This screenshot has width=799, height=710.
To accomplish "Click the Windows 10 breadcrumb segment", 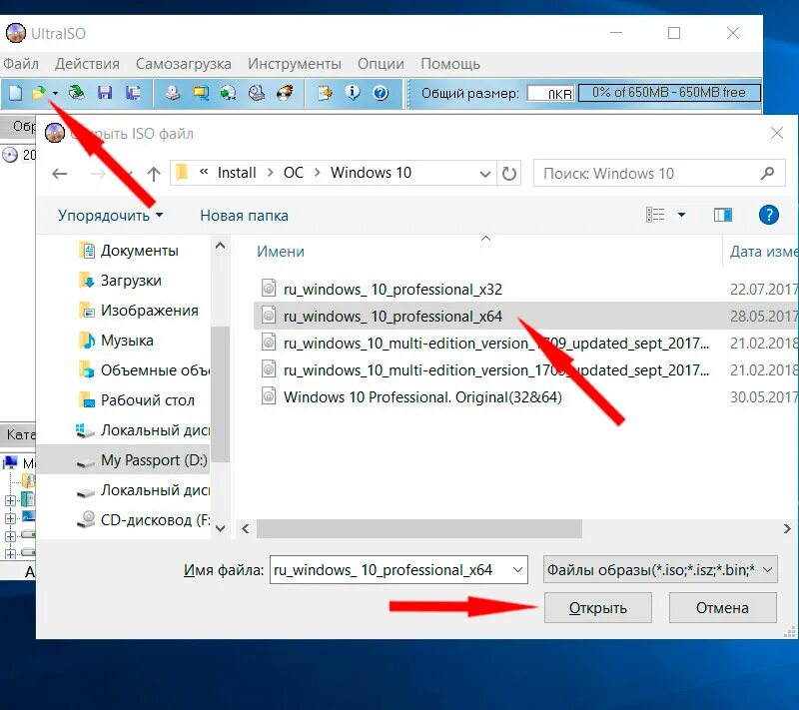I will 371,173.
